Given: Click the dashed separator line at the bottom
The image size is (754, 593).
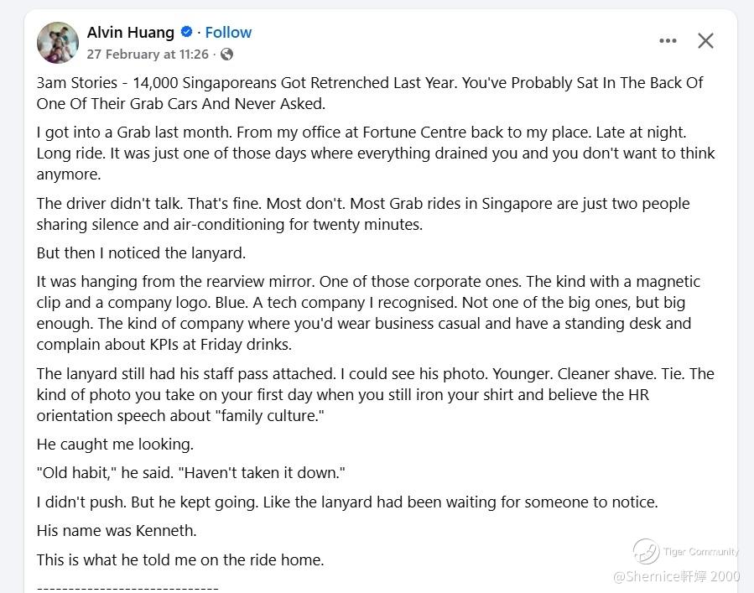Looking at the screenshot, I should click(127, 588).
